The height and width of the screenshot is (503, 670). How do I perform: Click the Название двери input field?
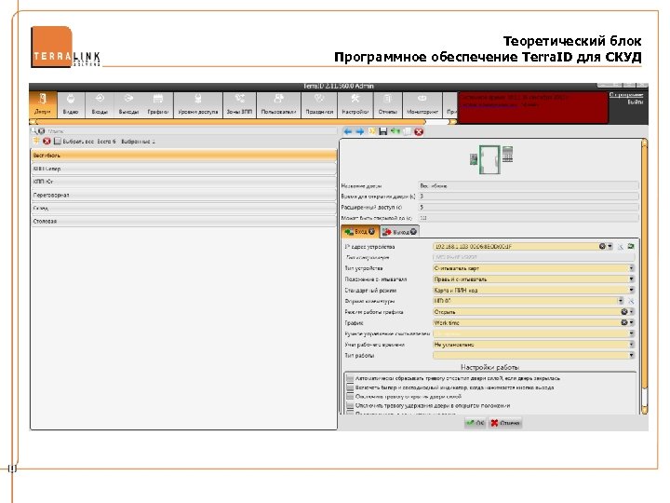[529, 185]
